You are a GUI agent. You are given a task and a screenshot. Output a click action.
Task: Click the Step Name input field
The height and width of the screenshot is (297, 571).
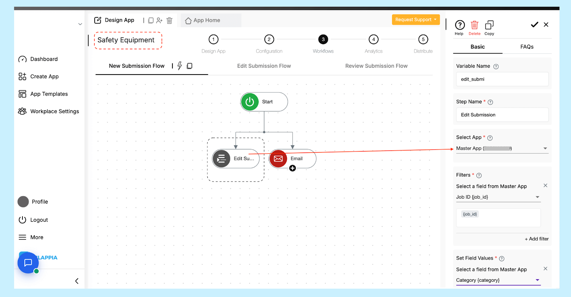pyautogui.click(x=502, y=115)
